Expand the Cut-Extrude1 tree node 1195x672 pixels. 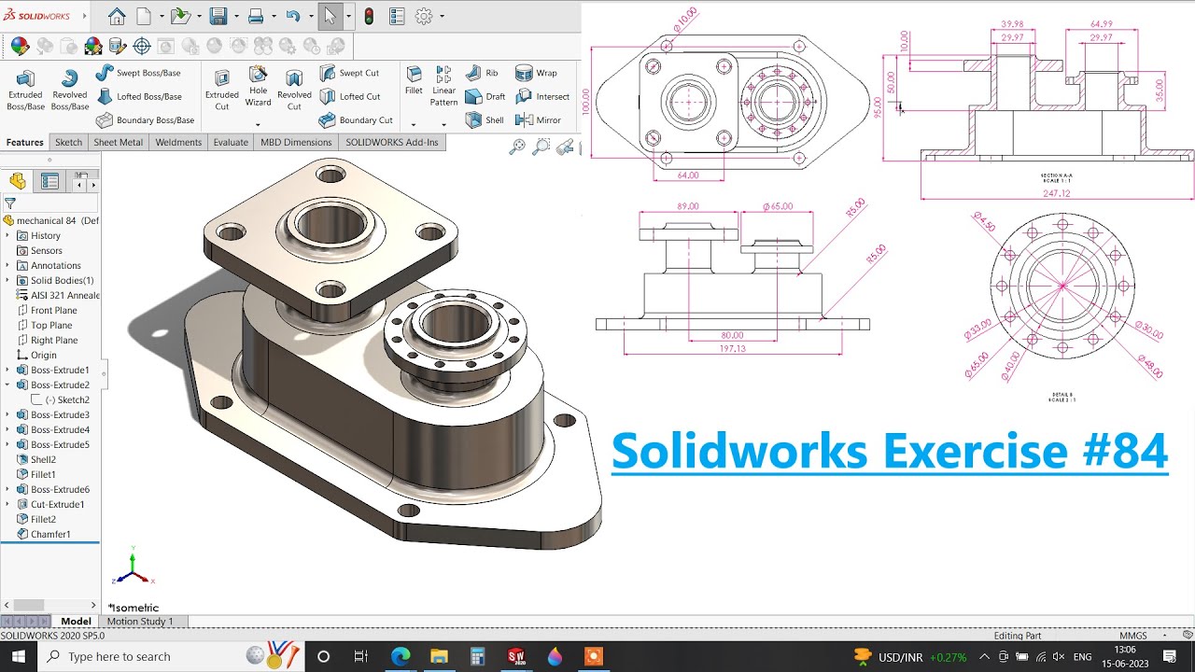(7, 504)
